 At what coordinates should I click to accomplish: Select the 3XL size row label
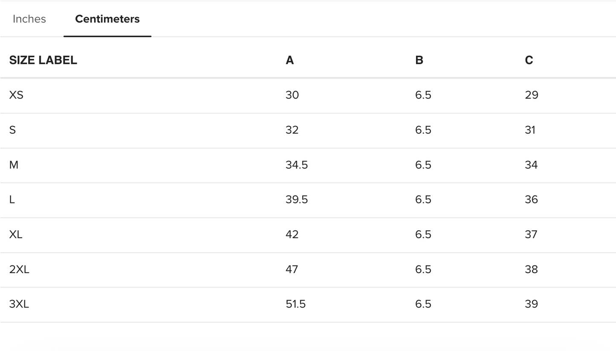[x=19, y=304]
